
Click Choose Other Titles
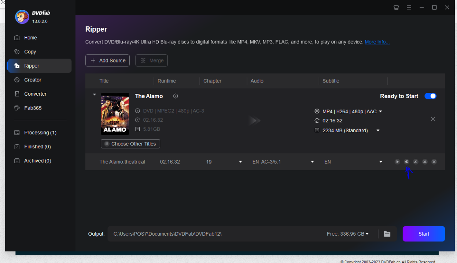pyautogui.click(x=130, y=144)
